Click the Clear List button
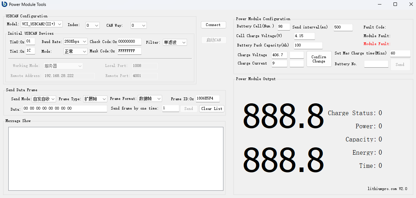 (212, 109)
